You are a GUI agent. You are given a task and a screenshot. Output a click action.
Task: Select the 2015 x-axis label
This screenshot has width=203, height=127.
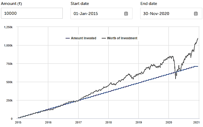pos(18,122)
